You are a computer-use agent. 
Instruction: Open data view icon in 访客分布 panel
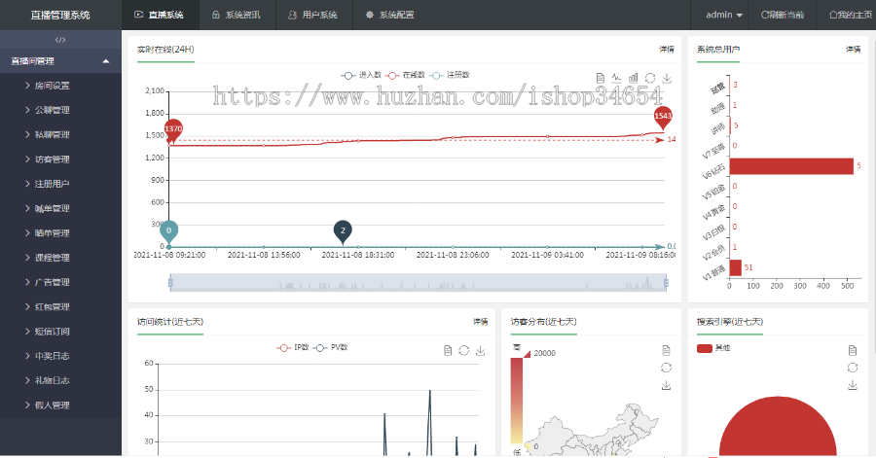click(666, 350)
